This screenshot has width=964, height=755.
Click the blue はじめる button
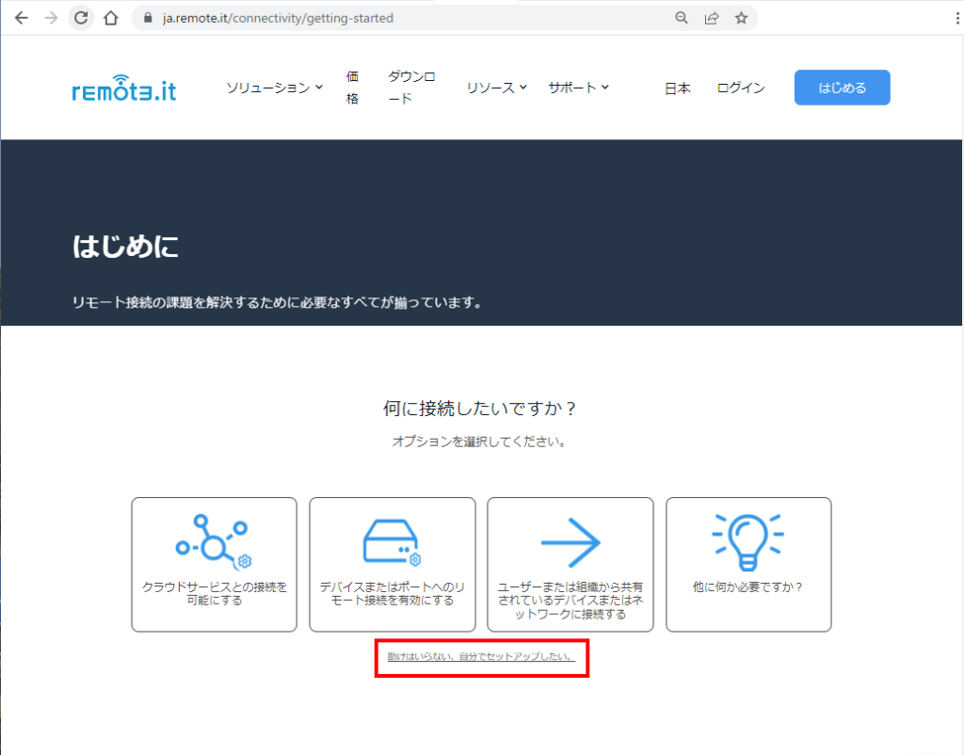pyautogui.click(x=842, y=88)
